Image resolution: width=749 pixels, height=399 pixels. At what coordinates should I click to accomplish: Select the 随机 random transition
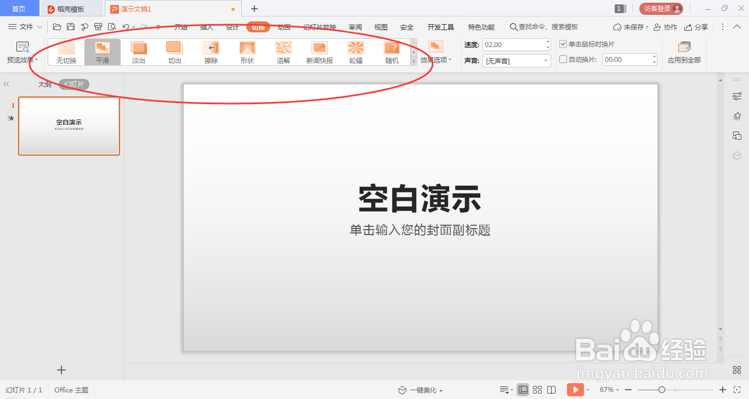click(392, 53)
